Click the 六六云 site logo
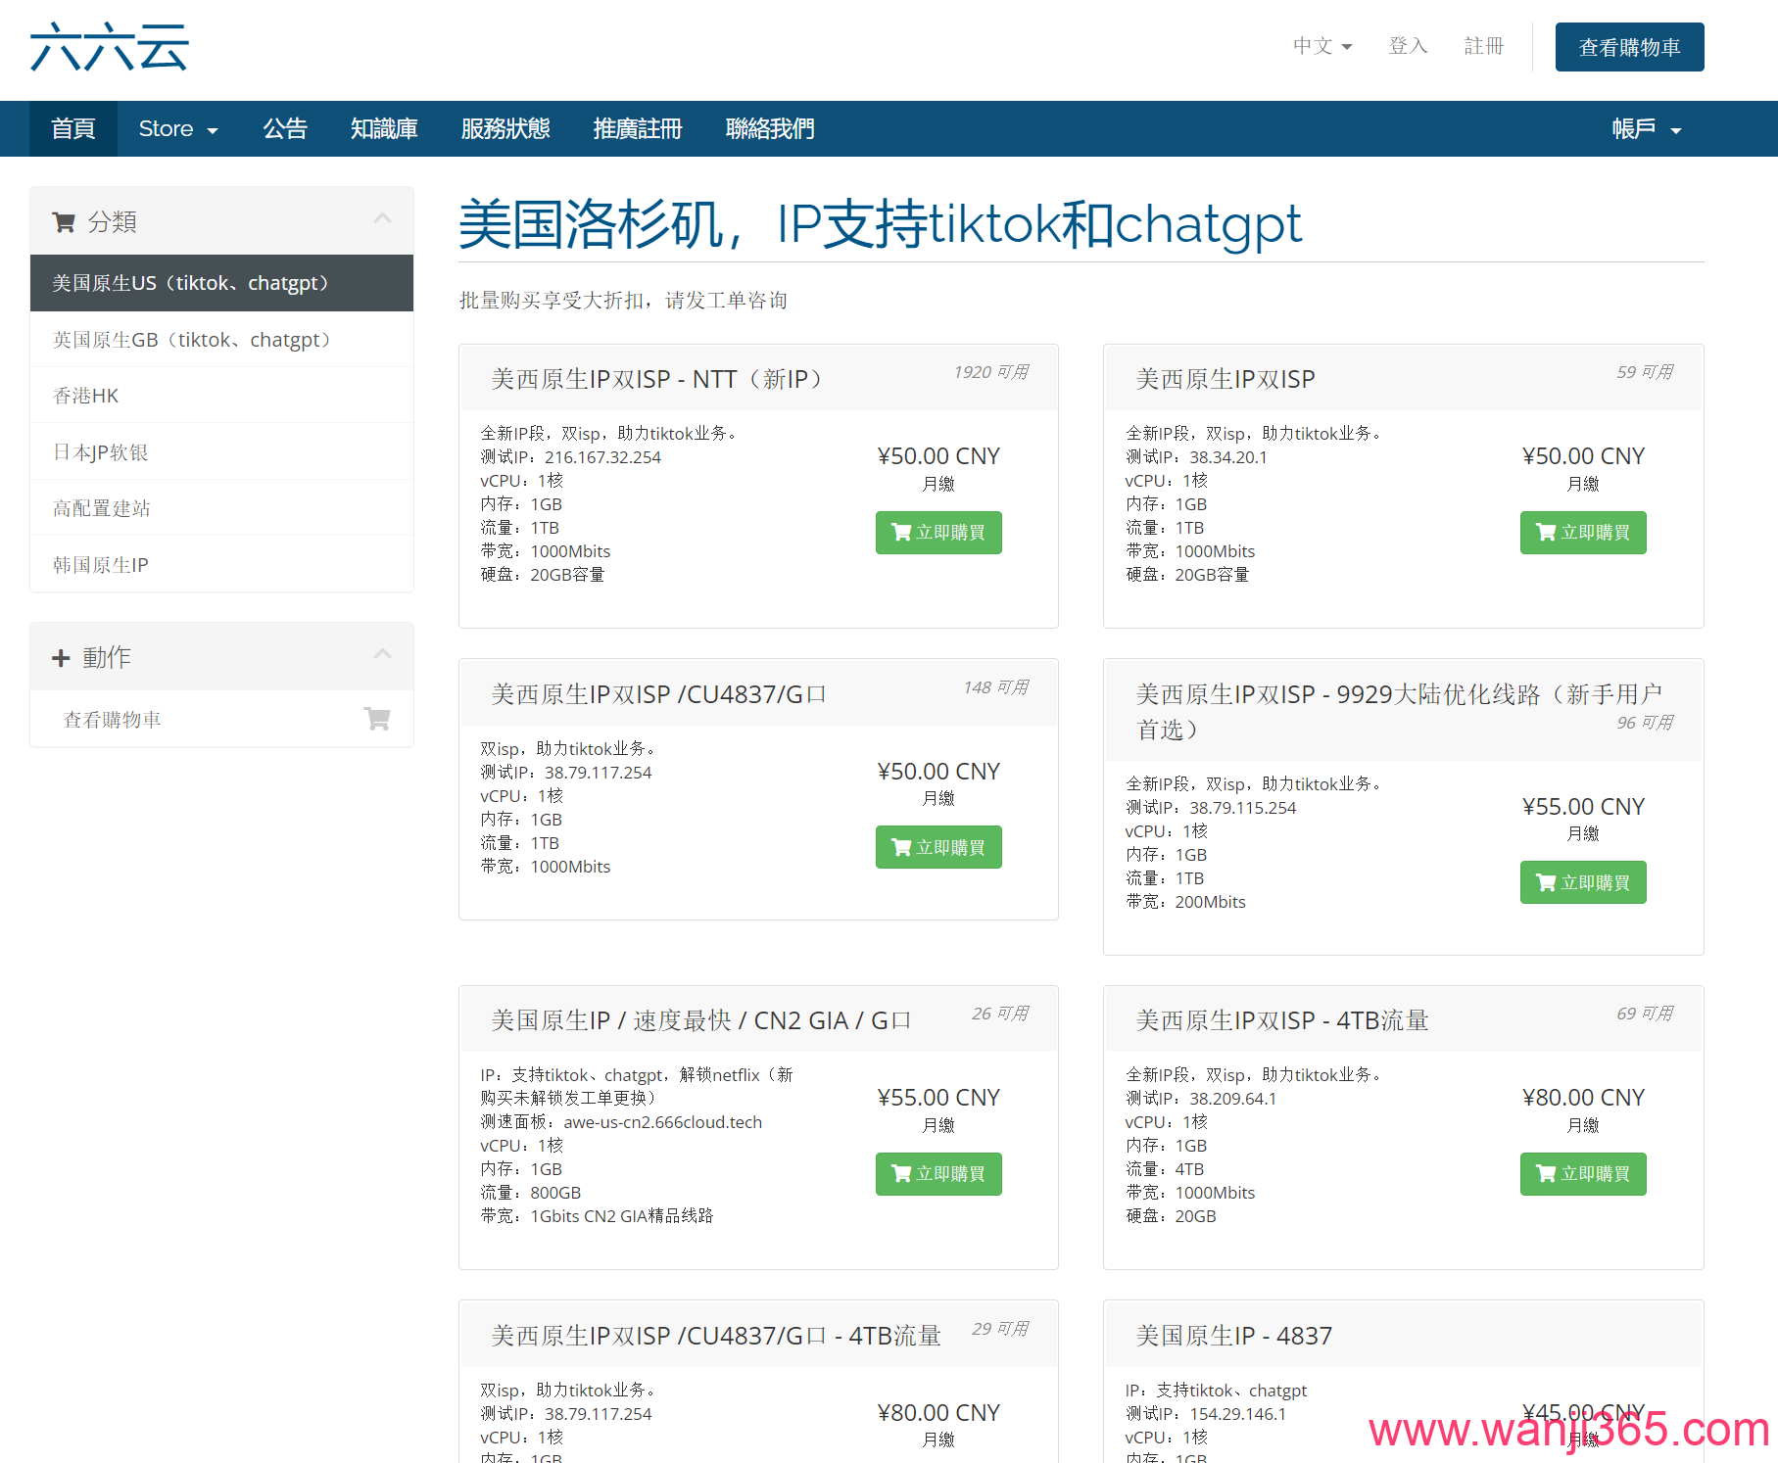 [x=109, y=45]
